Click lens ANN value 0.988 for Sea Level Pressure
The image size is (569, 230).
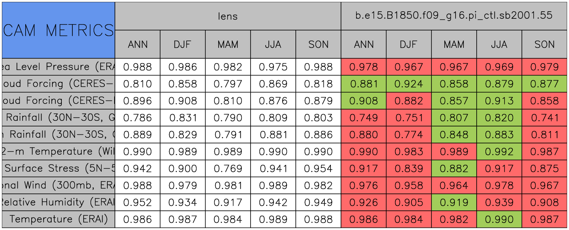[138, 67]
